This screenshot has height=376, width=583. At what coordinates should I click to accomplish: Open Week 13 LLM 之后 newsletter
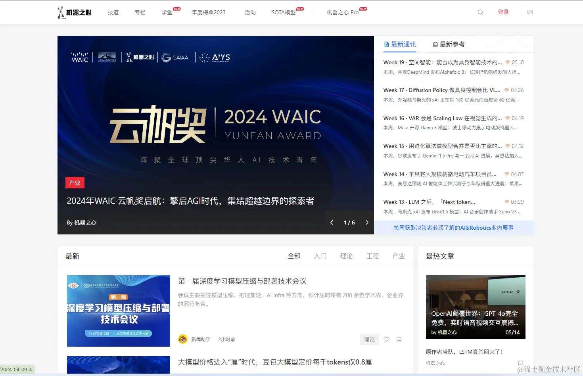point(429,202)
